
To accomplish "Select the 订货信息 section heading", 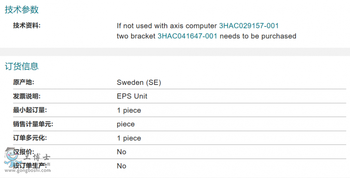I will 22,66.
